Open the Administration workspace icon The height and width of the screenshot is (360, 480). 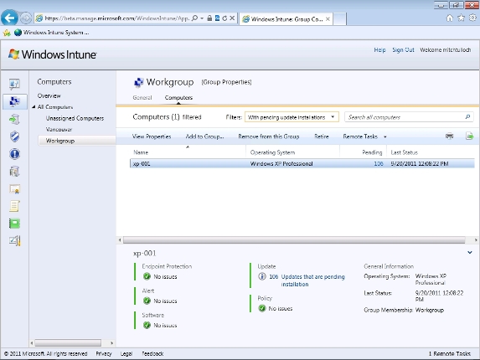click(x=14, y=241)
